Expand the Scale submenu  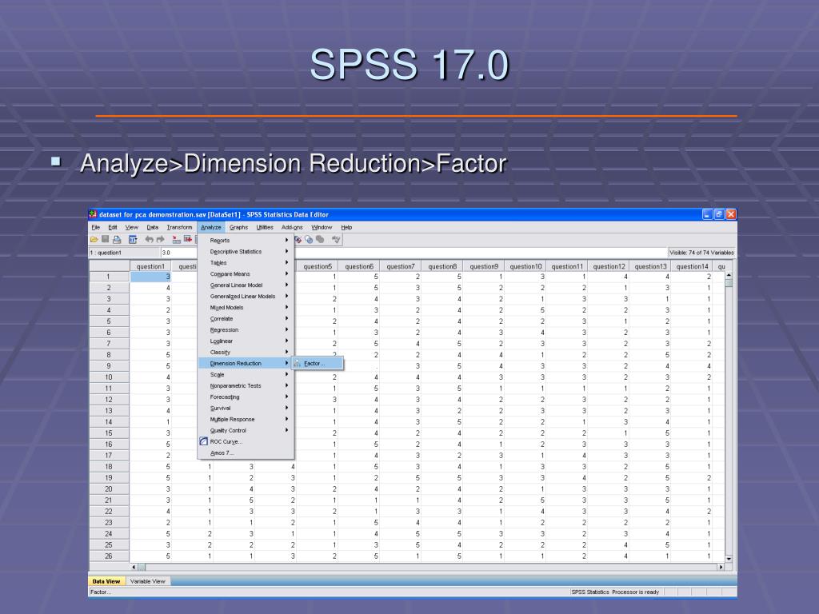246,374
